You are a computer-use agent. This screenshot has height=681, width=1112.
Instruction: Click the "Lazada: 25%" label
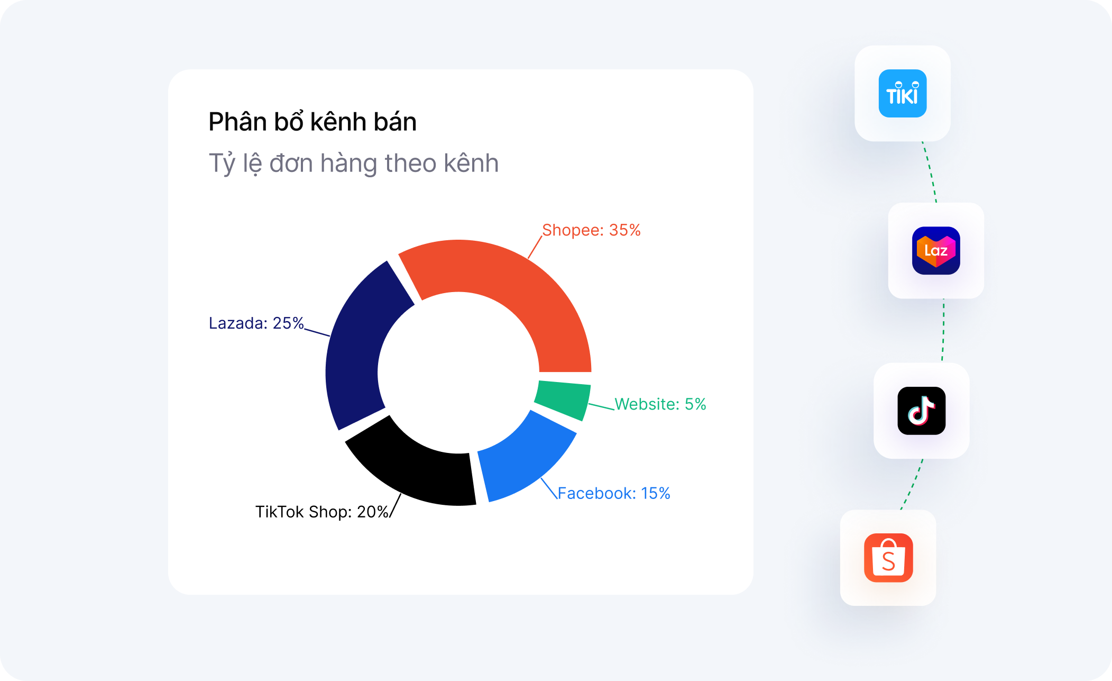pos(256,323)
